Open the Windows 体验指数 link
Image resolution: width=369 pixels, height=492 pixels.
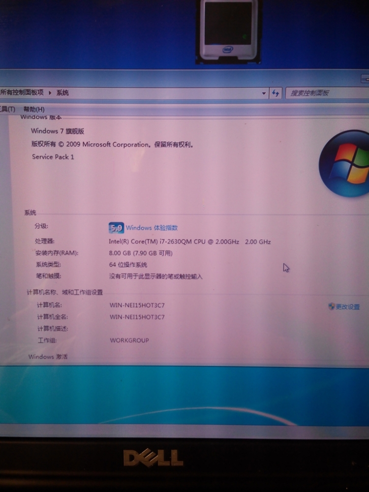pos(152,228)
